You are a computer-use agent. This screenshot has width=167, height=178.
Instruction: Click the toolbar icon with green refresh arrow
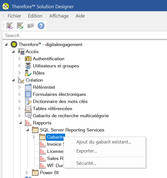tap(20, 26)
